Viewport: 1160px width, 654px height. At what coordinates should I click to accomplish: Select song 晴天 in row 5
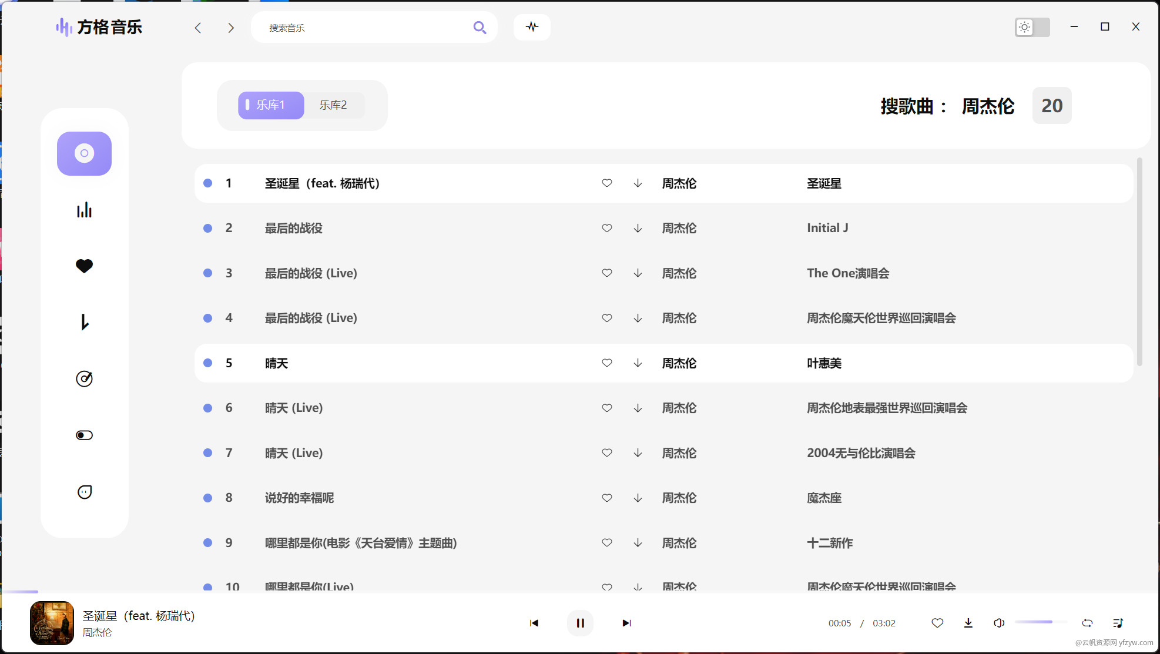coord(276,363)
